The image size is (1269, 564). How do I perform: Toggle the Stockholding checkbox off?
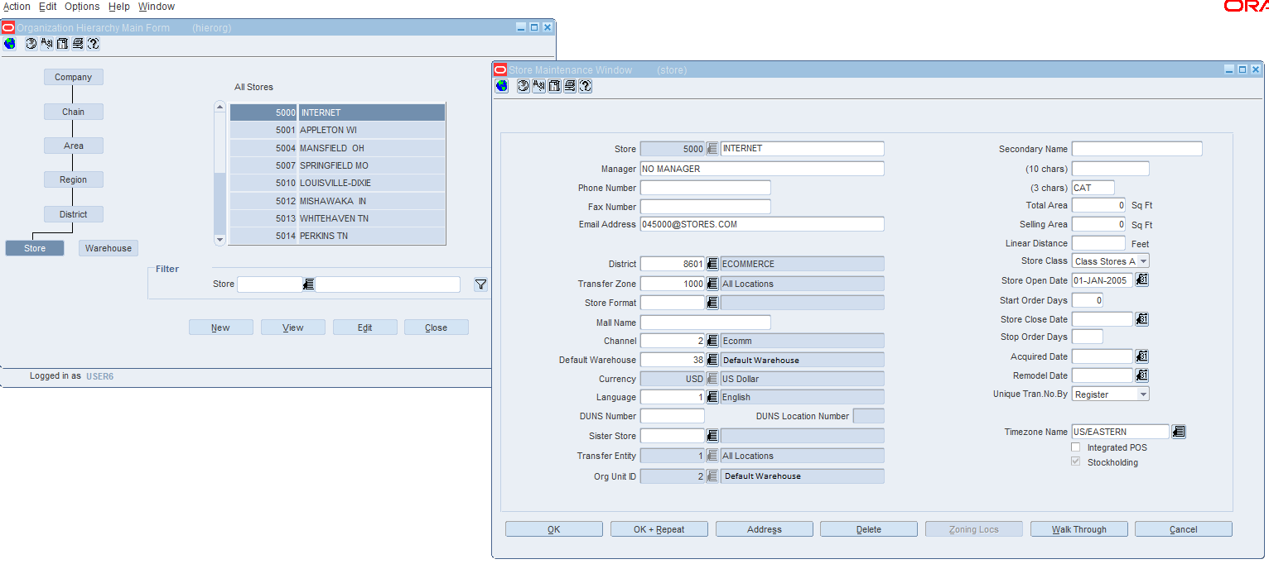(x=1075, y=461)
